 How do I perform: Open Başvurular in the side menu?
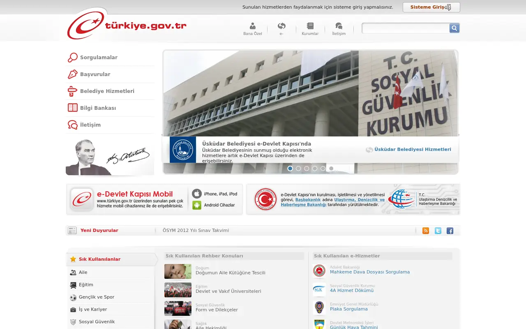point(110,74)
